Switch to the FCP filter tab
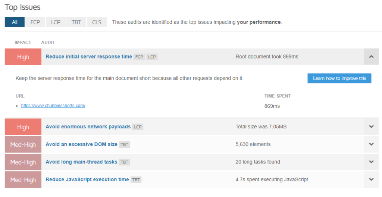 pos(35,22)
